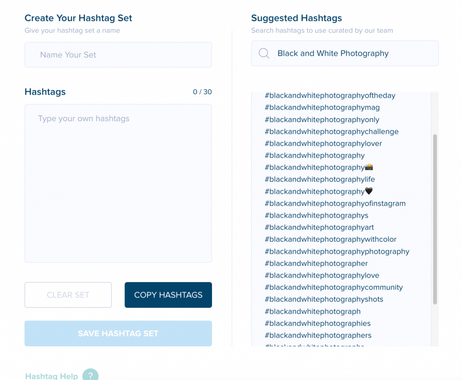Click the Type your own hashtags box
The height and width of the screenshot is (380, 462).
point(118,183)
